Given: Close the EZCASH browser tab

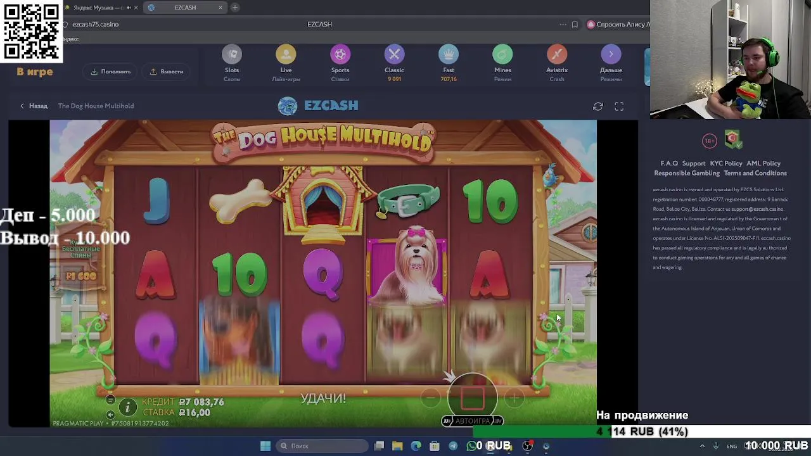Looking at the screenshot, I should pyautogui.click(x=220, y=8).
